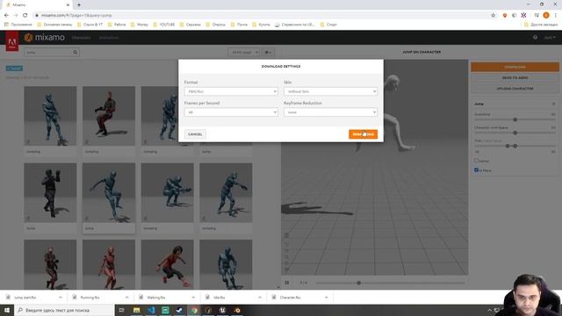
Task: Toggle the Mirror checkbox
Action: coord(476,161)
